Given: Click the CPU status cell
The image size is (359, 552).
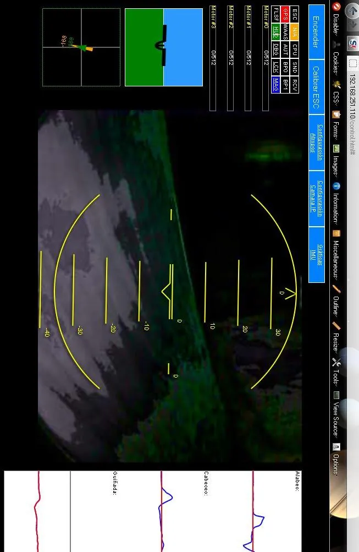Looking at the screenshot, I should (x=295, y=50).
